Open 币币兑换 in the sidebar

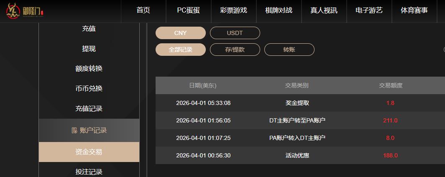tap(89, 88)
